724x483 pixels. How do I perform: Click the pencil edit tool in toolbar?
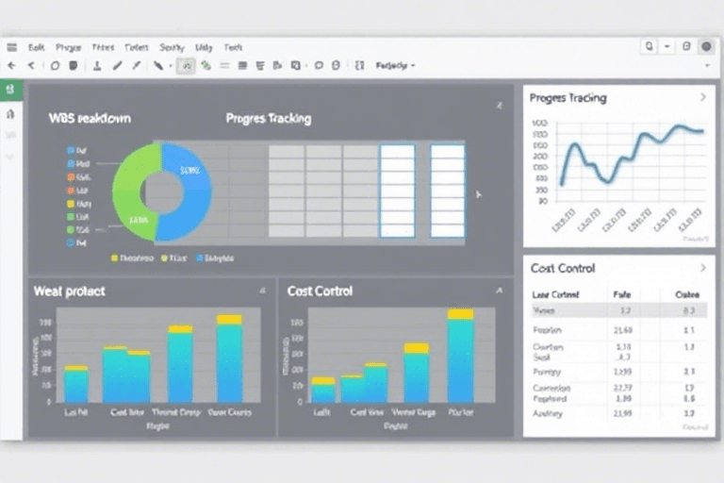tap(118, 66)
